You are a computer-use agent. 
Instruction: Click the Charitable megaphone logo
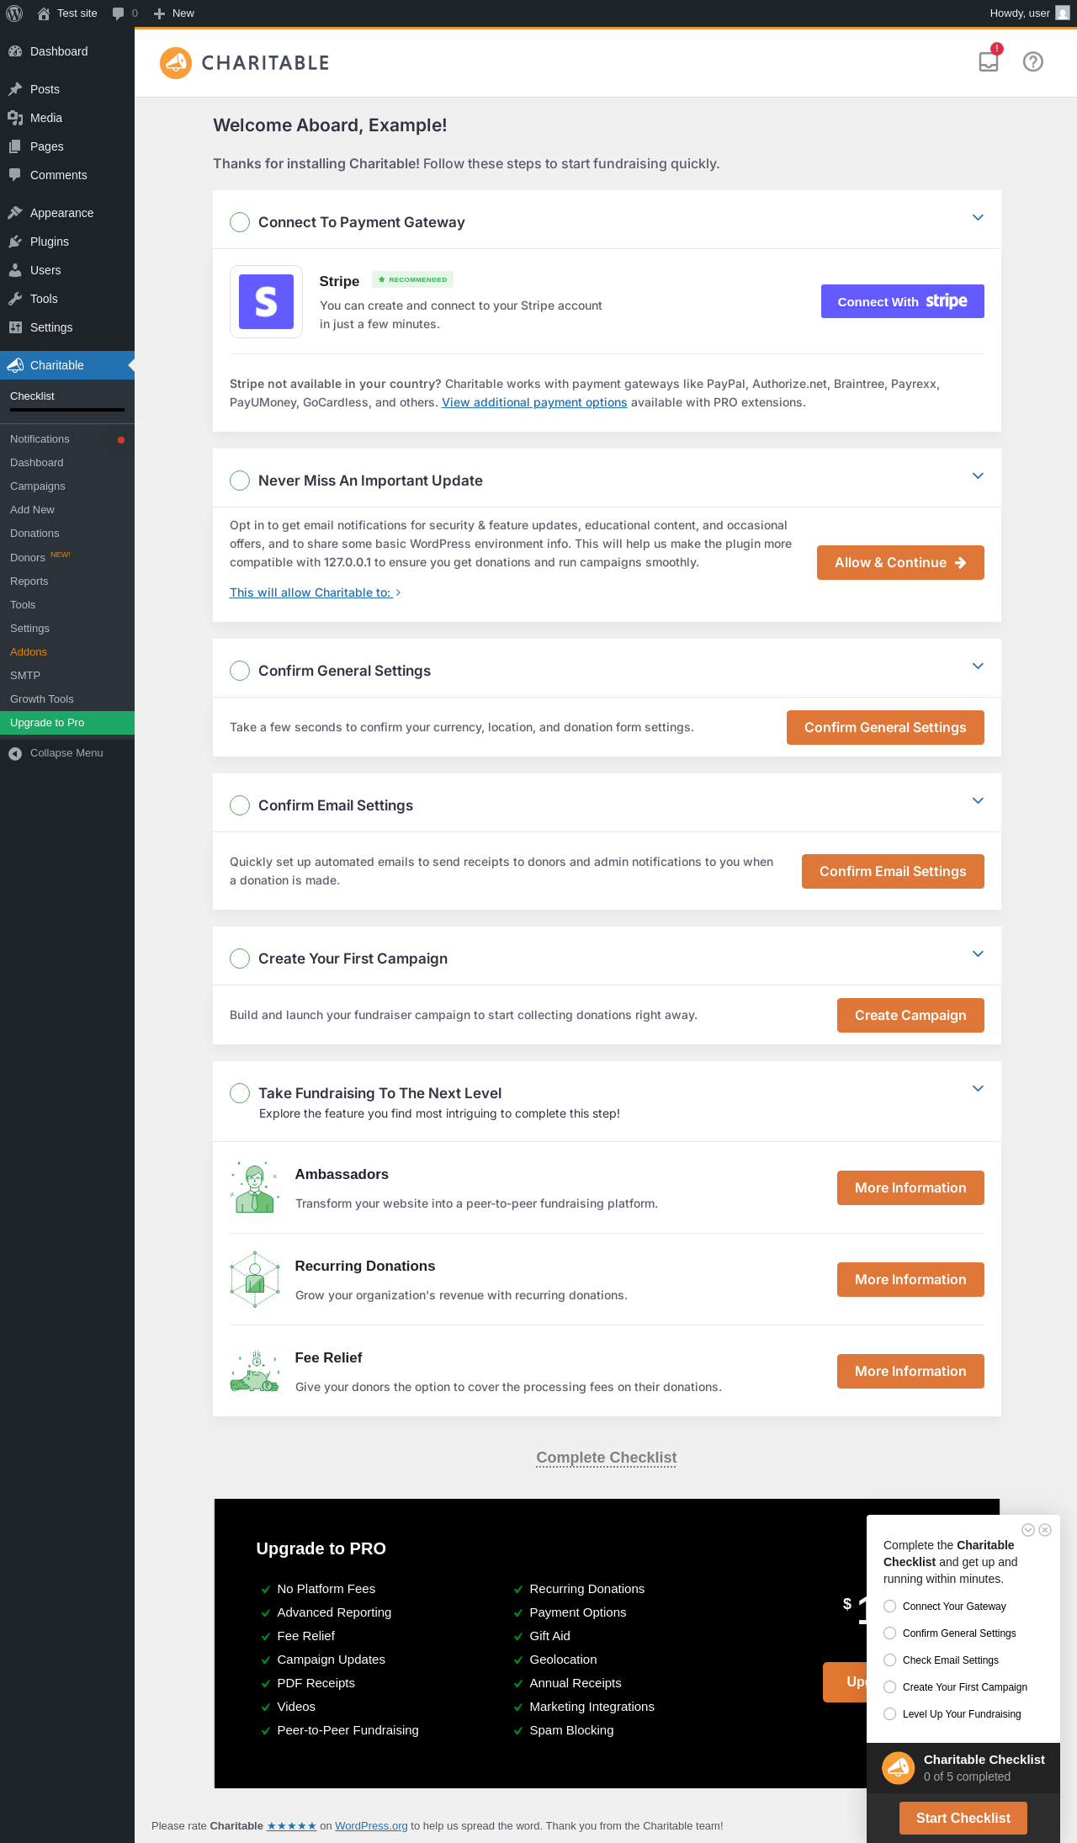pyautogui.click(x=176, y=63)
